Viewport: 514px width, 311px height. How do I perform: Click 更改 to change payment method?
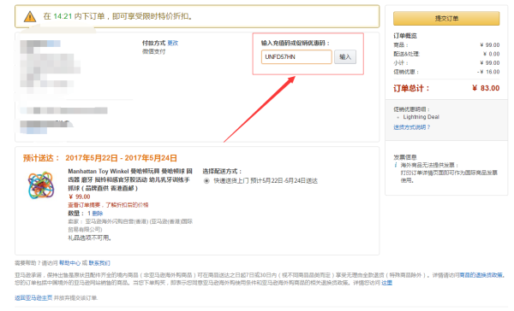[x=173, y=43]
